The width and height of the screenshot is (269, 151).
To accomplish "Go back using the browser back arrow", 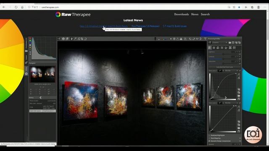I will pyautogui.click(x=4, y=7).
